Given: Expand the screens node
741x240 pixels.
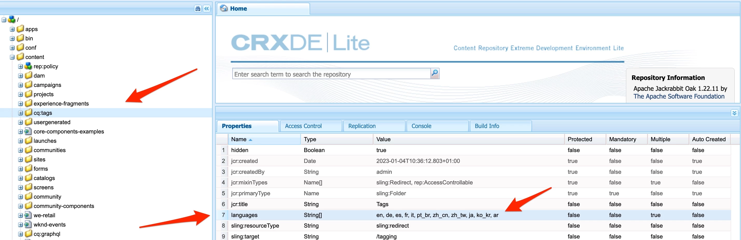Looking at the screenshot, I should [x=20, y=187].
